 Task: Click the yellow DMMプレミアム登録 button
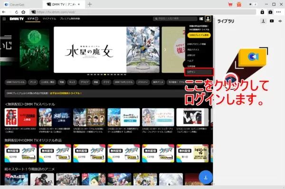point(199,35)
